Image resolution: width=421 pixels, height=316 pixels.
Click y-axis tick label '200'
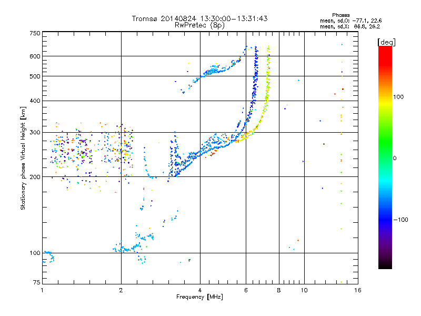point(35,177)
